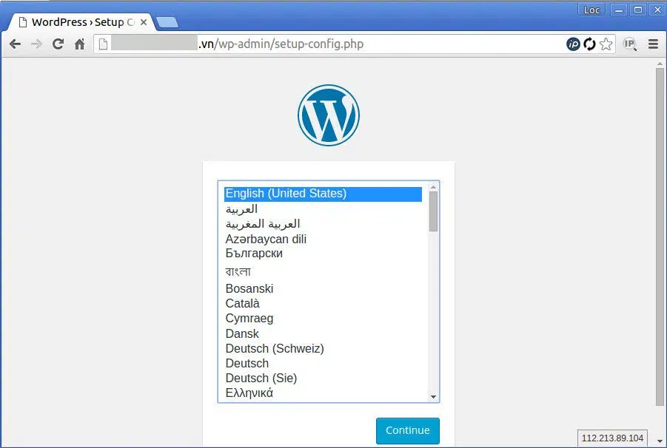Click the Continue button
Screen dimensions: 667x448
pos(407,430)
